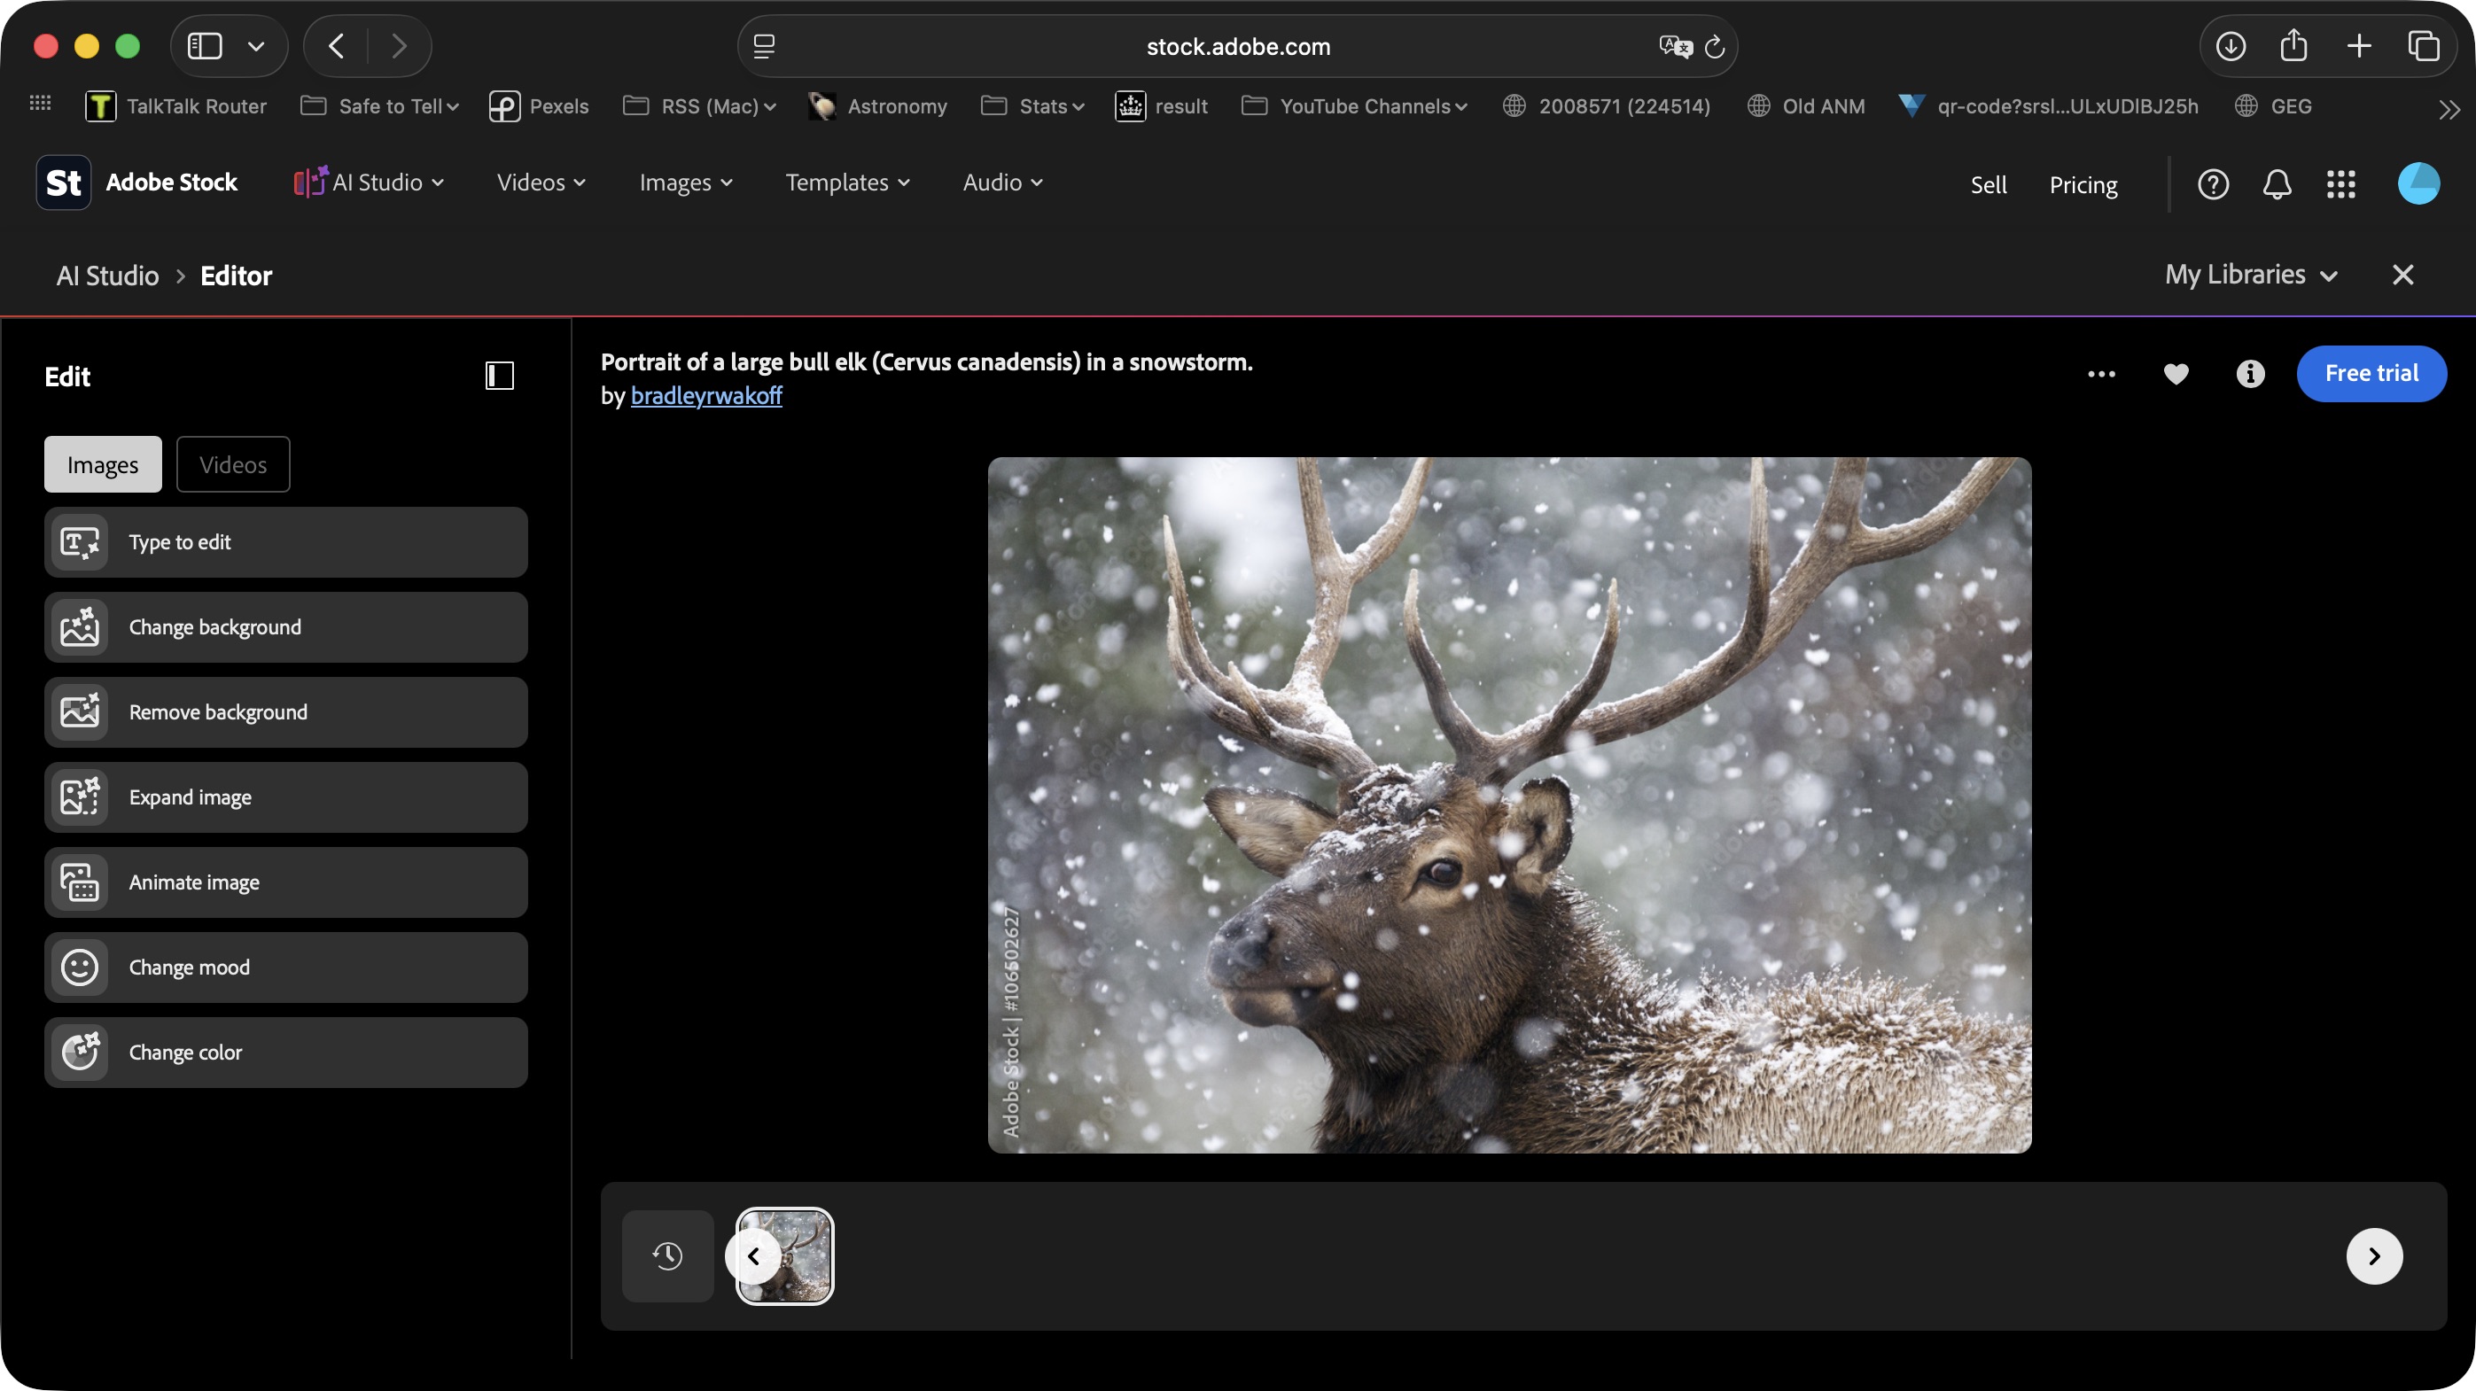Viewport: 2476px width, 1391px height.
Task: Open a new Safari tab
Action: tap(2359, 46)
